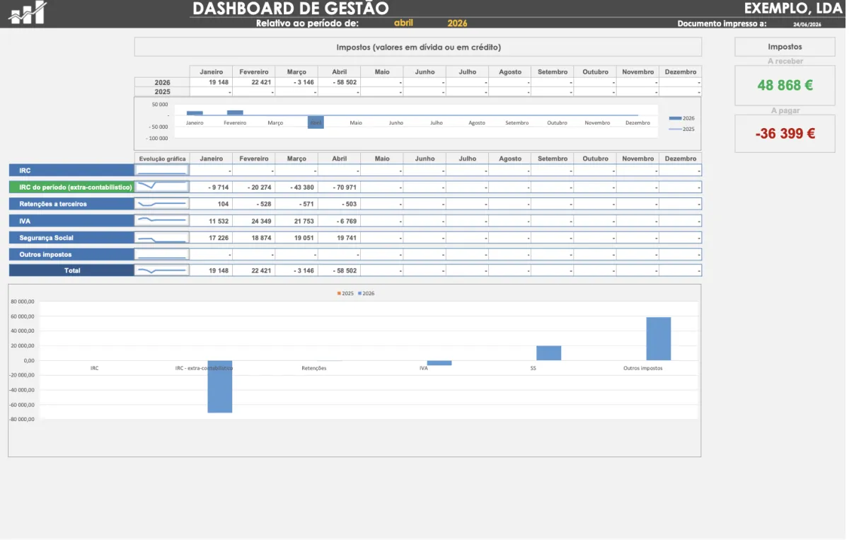Click the 2025 legend line of small chart
Image resolution: width=849 pixels, height=540 pixels.
(675, 129)
